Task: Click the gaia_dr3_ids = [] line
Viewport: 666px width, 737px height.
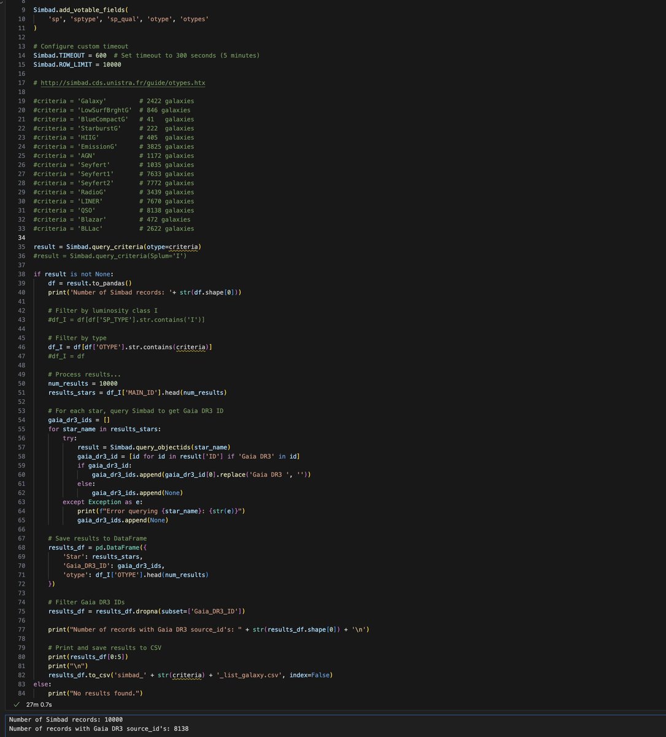Action: 79,420
